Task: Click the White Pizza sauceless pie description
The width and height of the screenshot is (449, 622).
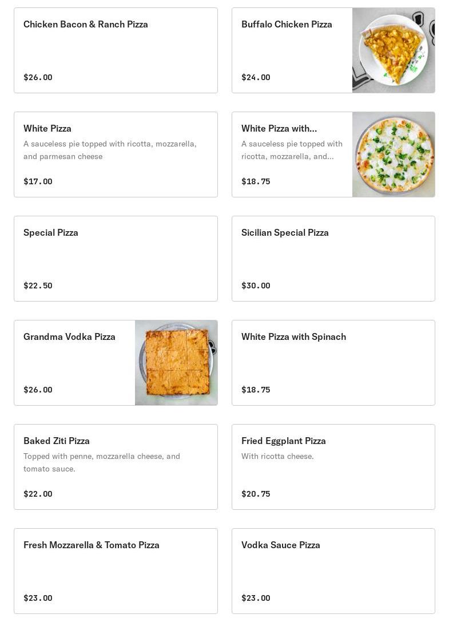Action: click(110, 150)
